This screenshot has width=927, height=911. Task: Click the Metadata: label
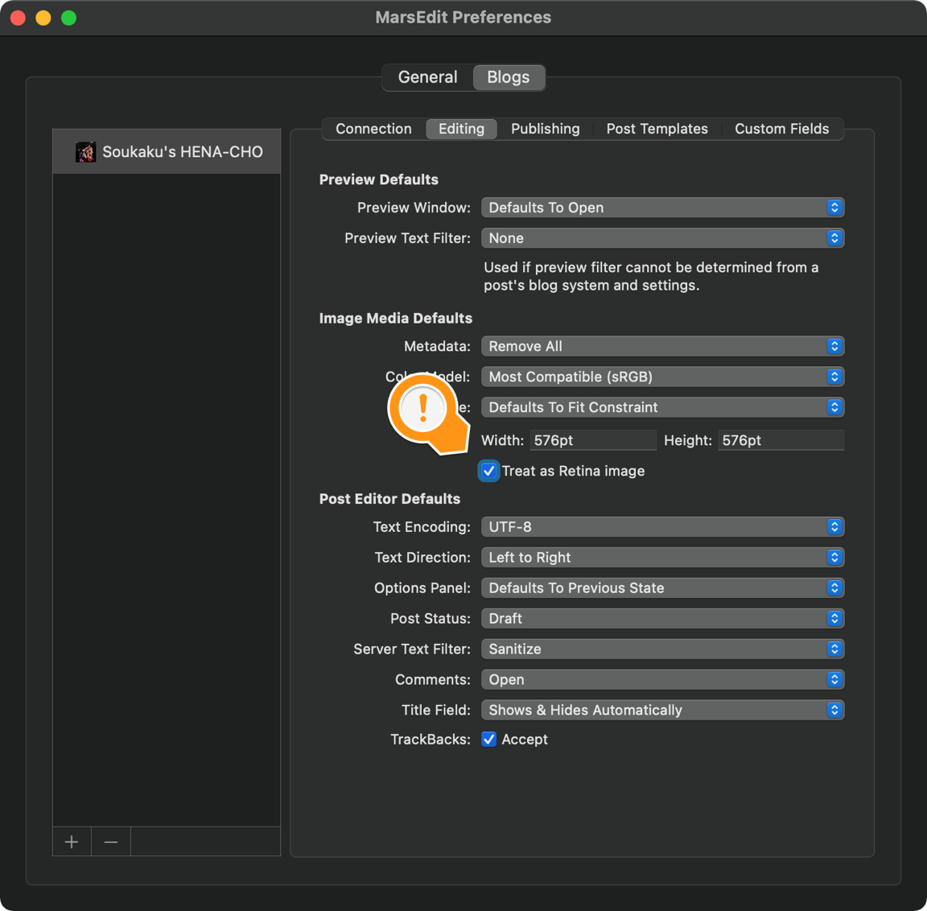437,346
